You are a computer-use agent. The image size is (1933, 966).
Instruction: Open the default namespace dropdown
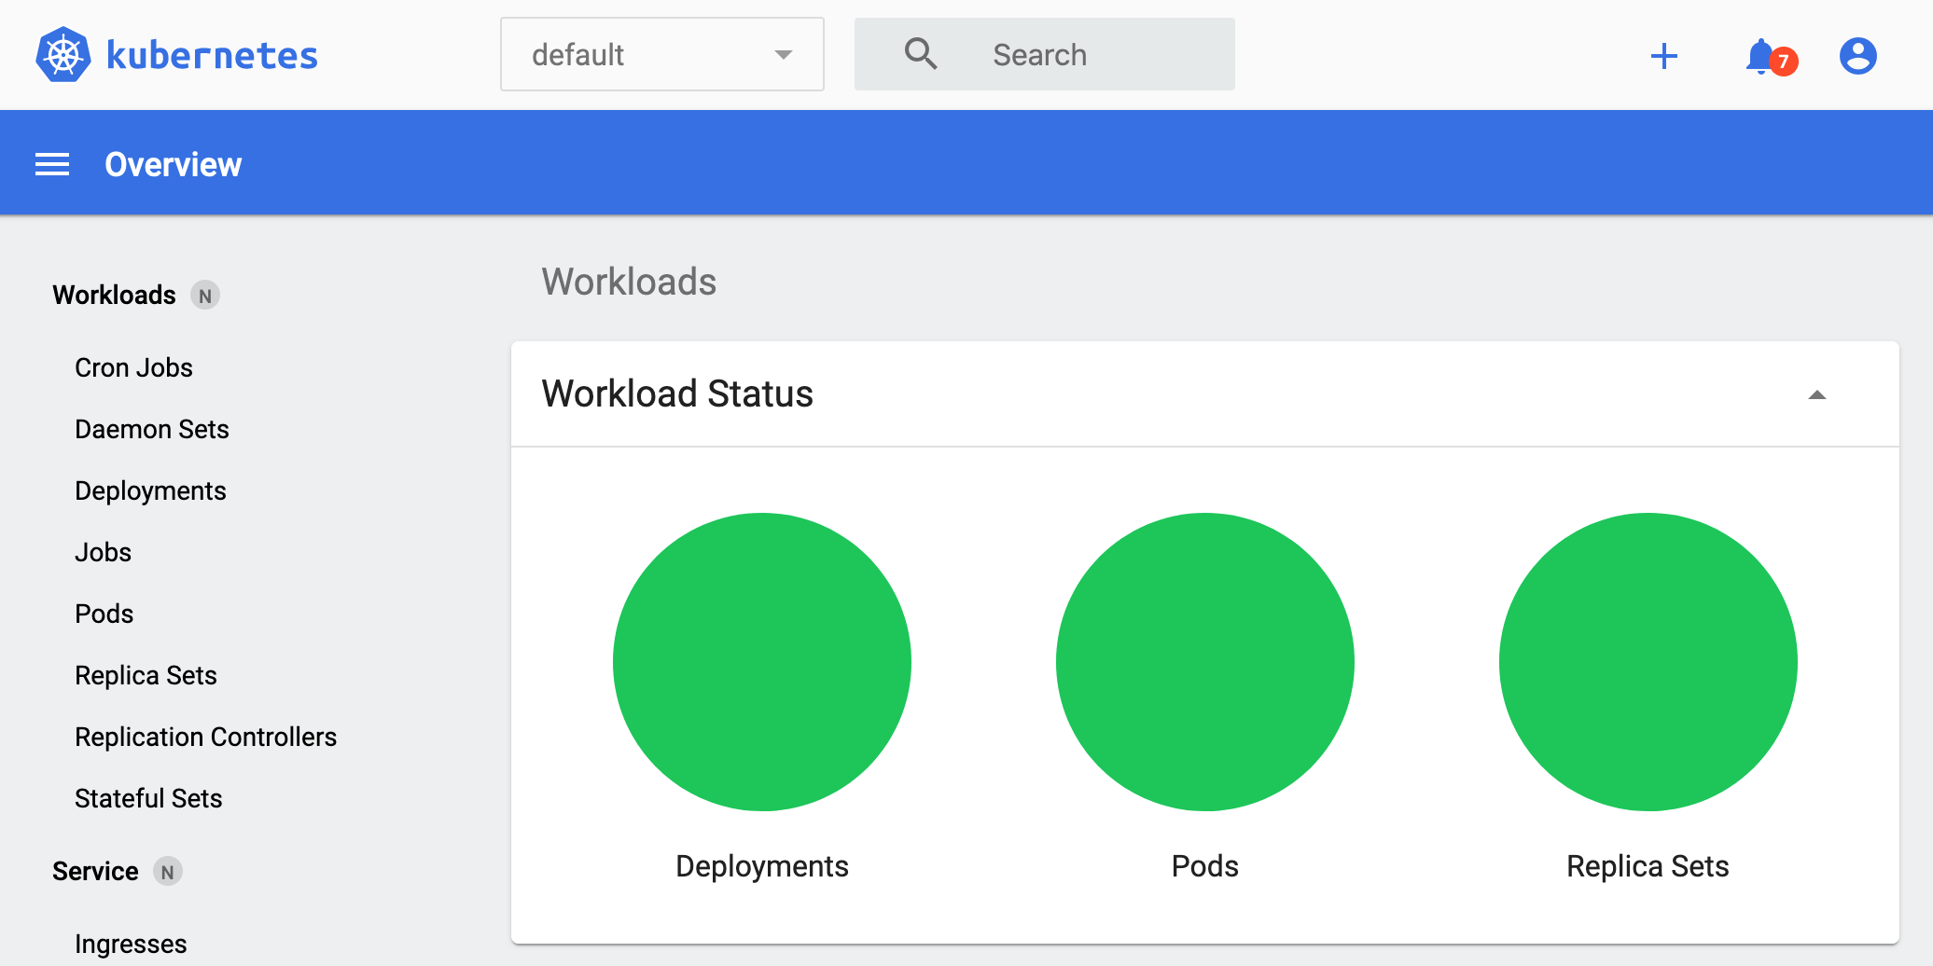[662, 54]
